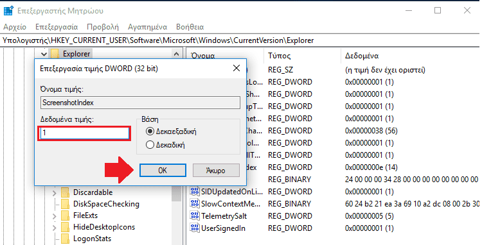Viewport: 482px width, 245px height.
Task: Click the 0x0000000e (14) data cell
Action: (371, 167)
